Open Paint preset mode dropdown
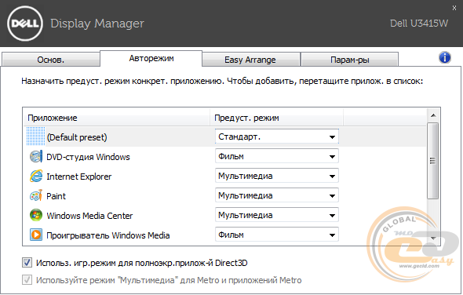Screen dimensions: 463x295 (x=277, y=195)
